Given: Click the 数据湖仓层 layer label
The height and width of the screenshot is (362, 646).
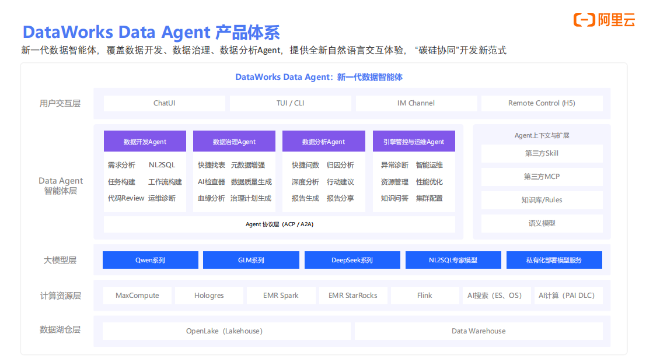Looking at the screenshot, I should point(60,329).
